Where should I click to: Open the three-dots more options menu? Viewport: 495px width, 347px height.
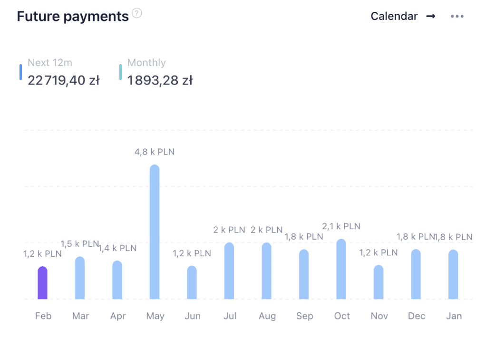click(457, 16)
